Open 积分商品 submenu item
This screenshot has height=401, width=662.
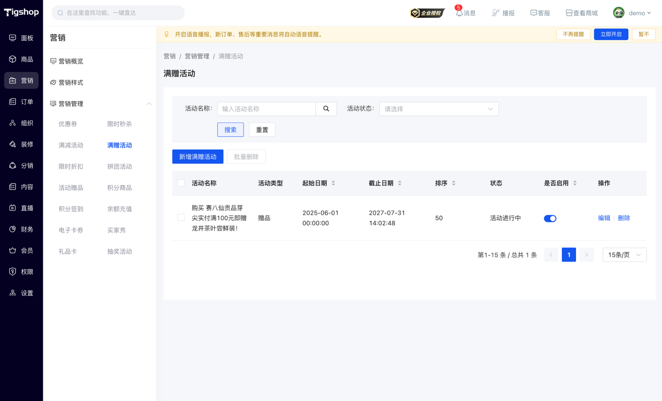[x=120, y=188]
